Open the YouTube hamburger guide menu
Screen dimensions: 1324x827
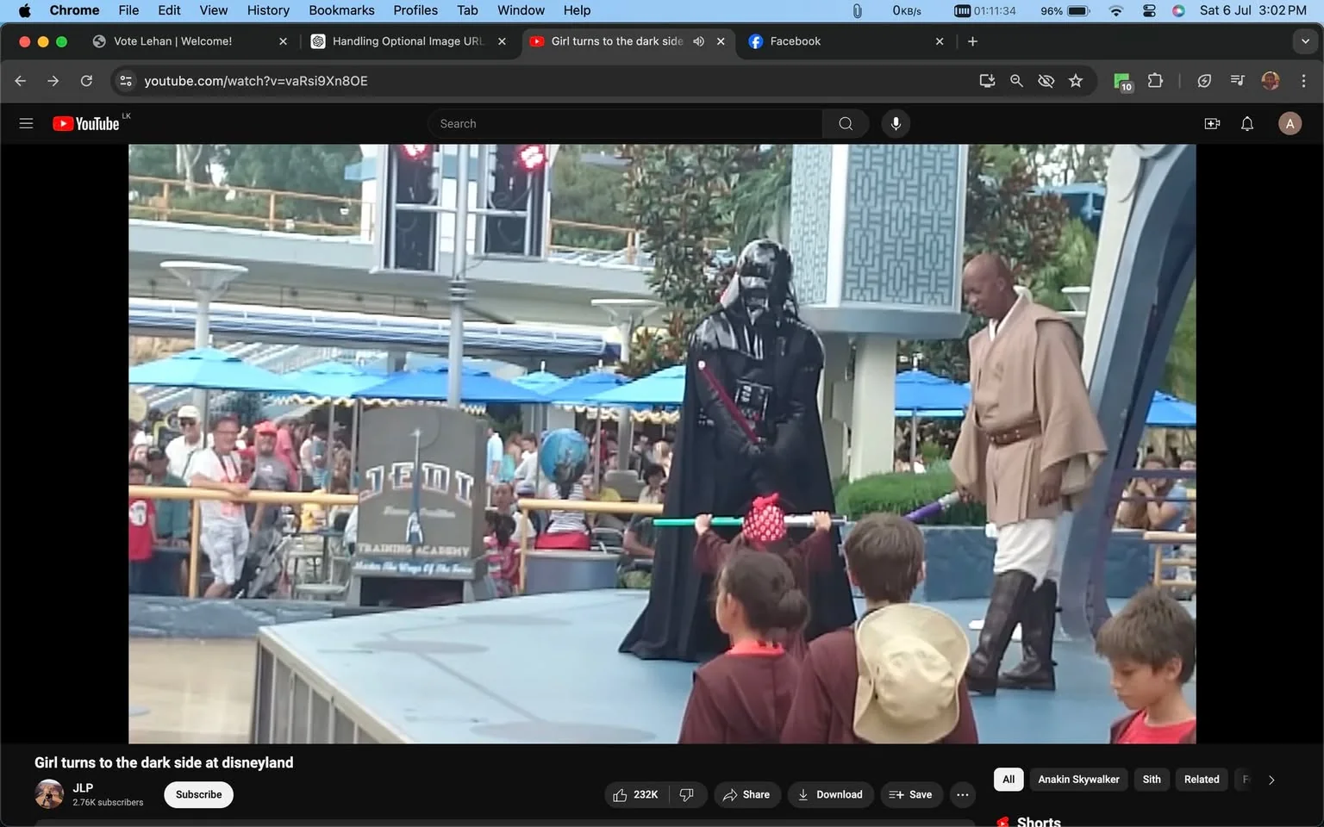pos(26,123)
